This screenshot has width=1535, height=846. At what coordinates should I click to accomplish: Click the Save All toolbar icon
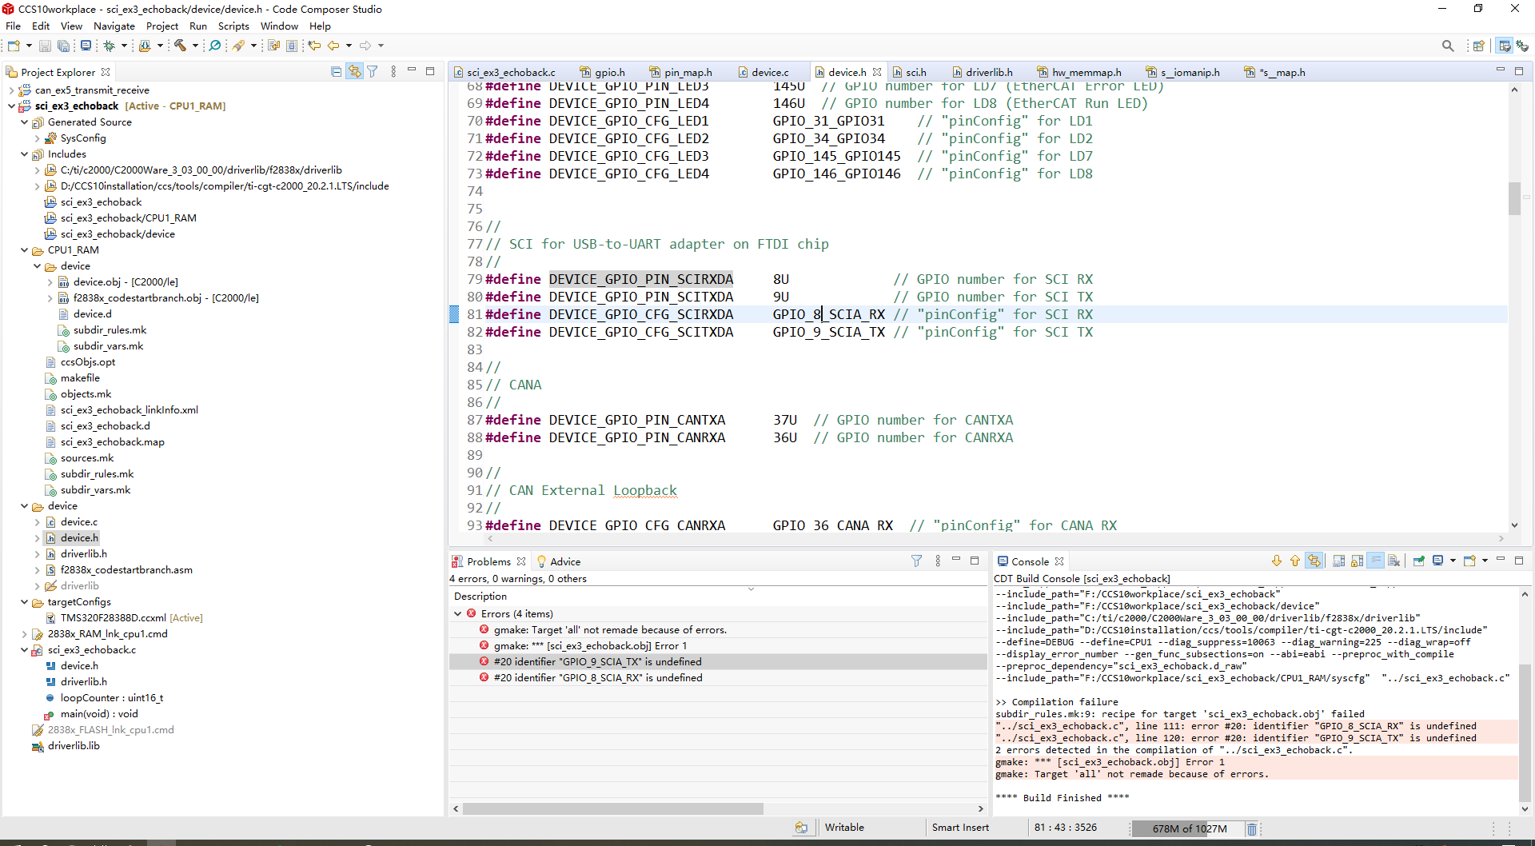coord(63,46)
